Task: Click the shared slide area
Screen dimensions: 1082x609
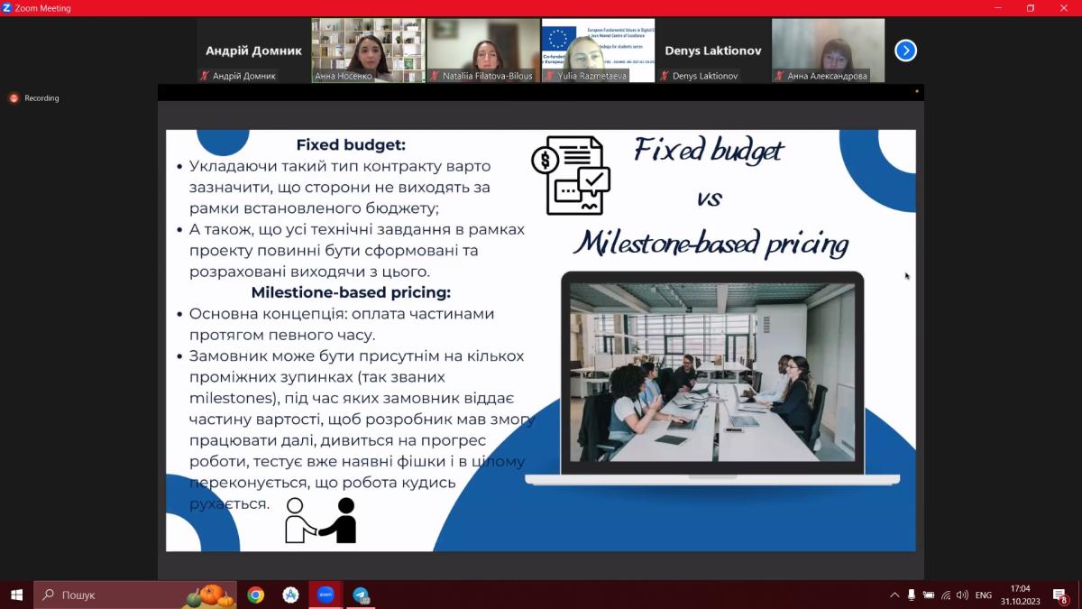Action: point(541,340)
